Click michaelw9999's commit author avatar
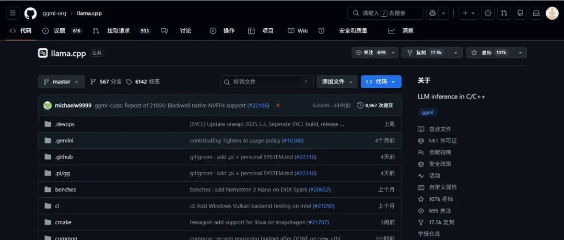This screenshot has height=240, width=564. pos(48,105)
